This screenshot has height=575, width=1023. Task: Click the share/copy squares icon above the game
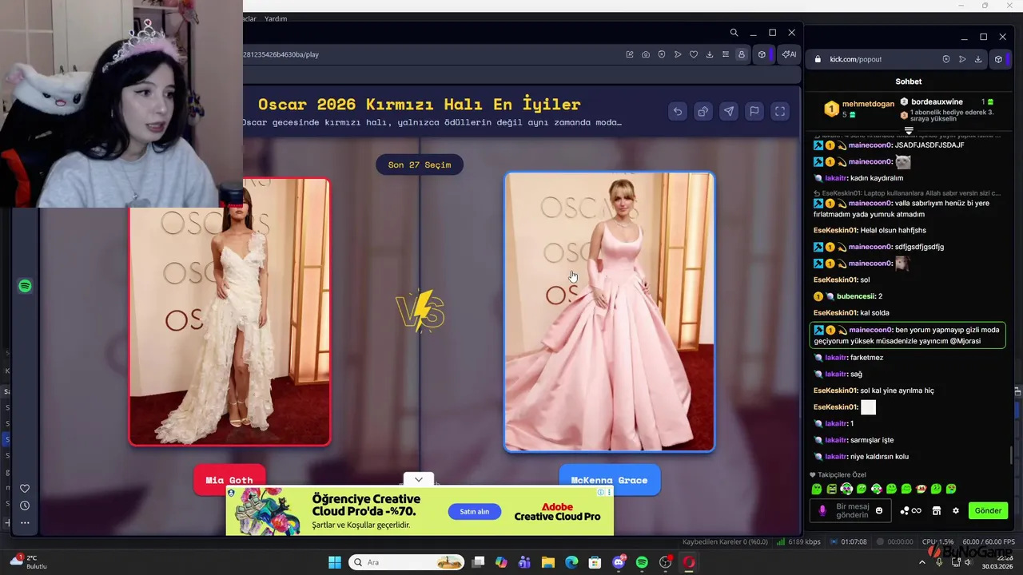tap(703, 112)
